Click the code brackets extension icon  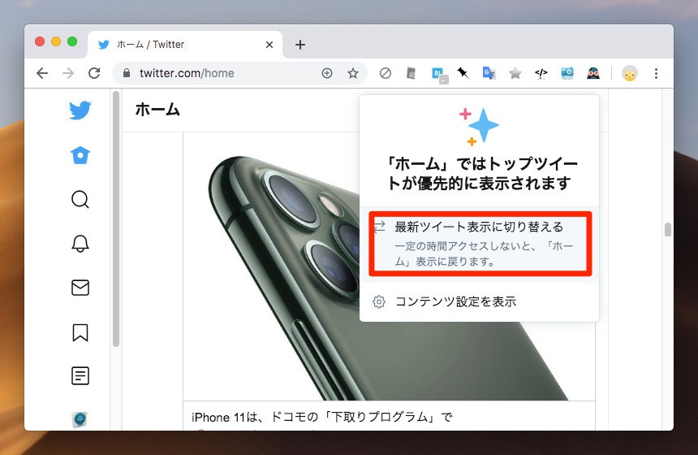click(x=541, y=73)
